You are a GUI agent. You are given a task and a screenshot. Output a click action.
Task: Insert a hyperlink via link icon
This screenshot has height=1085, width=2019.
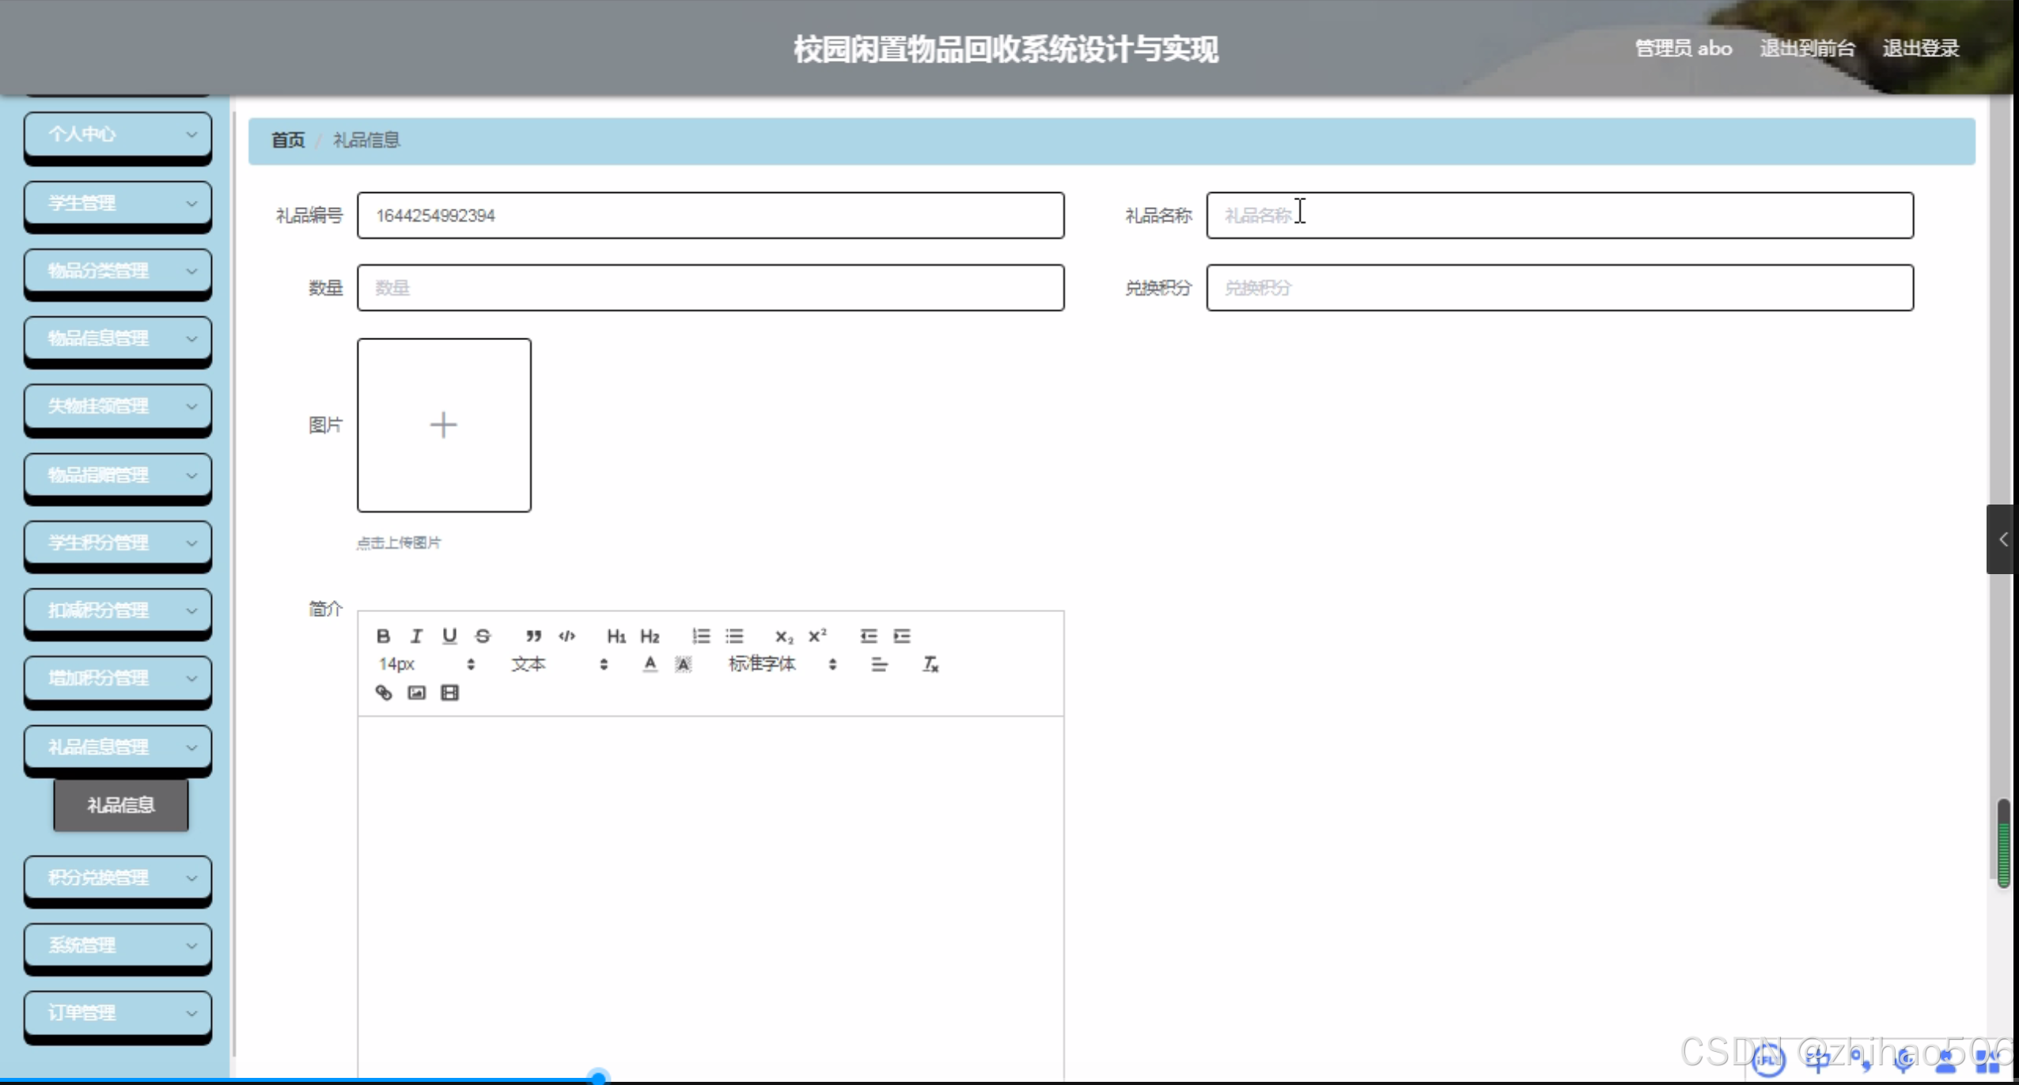383,693
